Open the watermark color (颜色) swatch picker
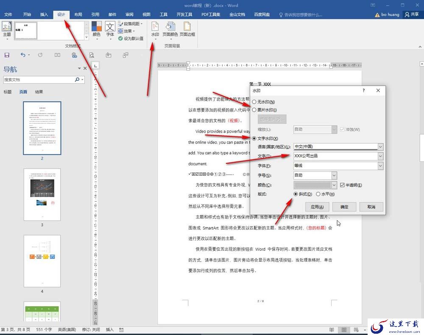This screenshot has height=335, width=424. (x=315, y=185)
